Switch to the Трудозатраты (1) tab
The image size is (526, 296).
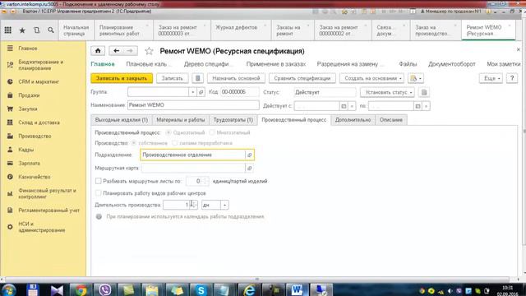tap(233, 120)
